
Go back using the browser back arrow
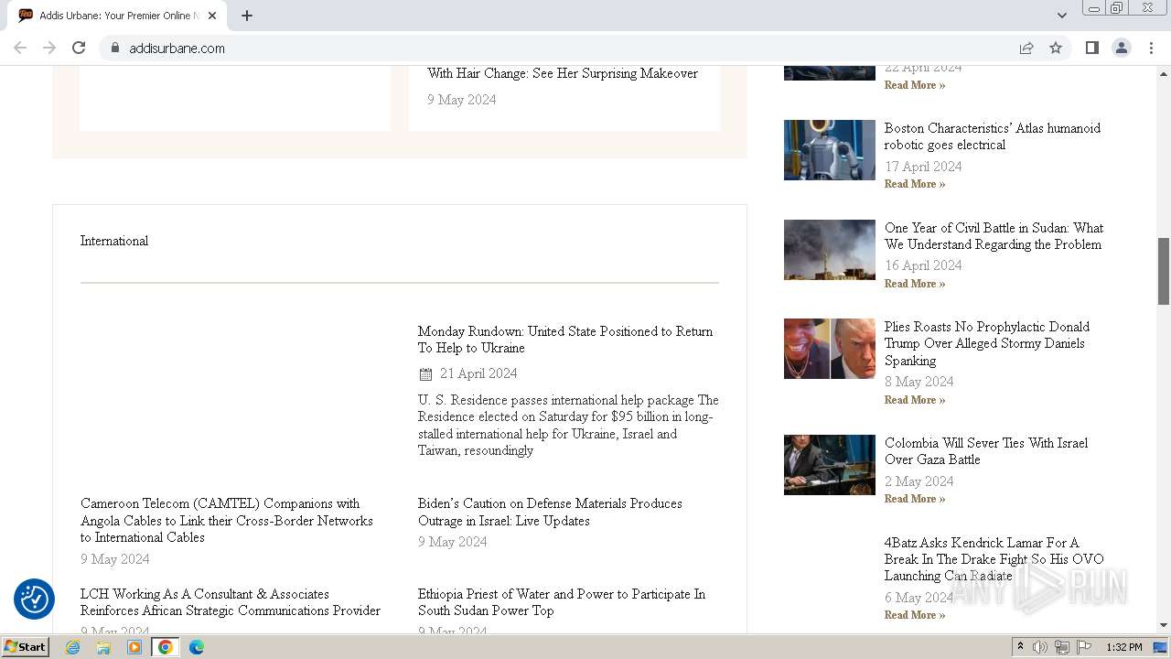pyautogui.click(x=20, y=48)
